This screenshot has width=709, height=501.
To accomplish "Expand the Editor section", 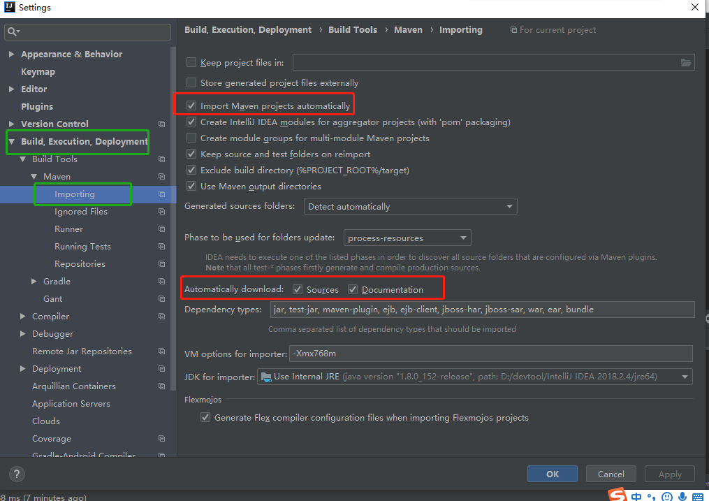I will click(11, 89).
